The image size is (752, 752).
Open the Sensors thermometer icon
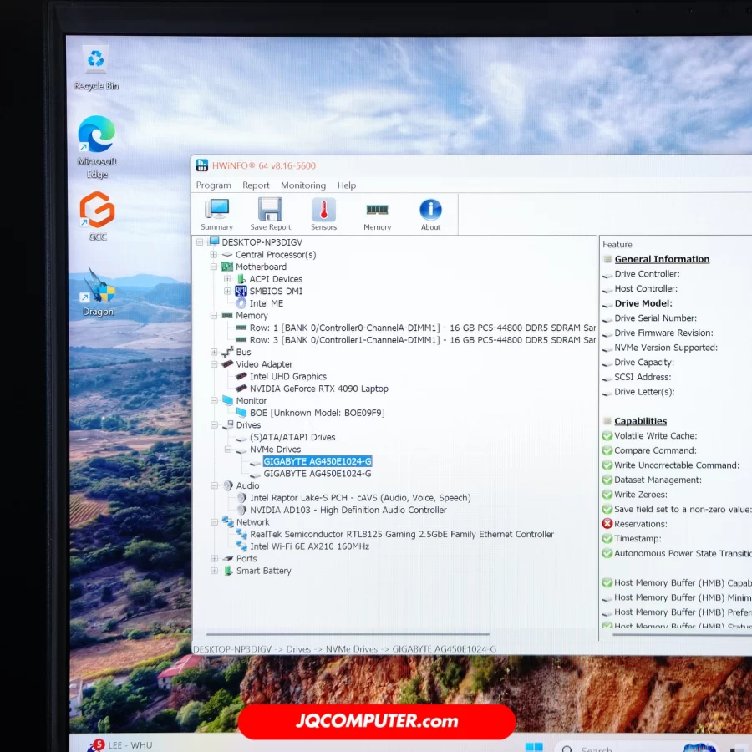coord(323,213)
